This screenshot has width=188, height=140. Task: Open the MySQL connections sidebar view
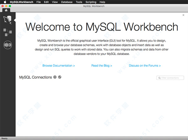tap(8, 20)
